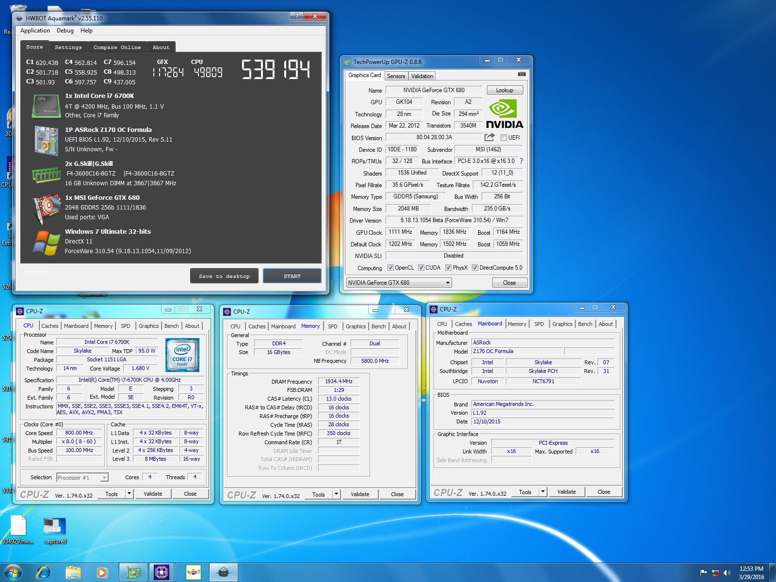Toggle the PhysX checkbox
776x582 pixels.
pyautogui.click(x=448, y=268)
